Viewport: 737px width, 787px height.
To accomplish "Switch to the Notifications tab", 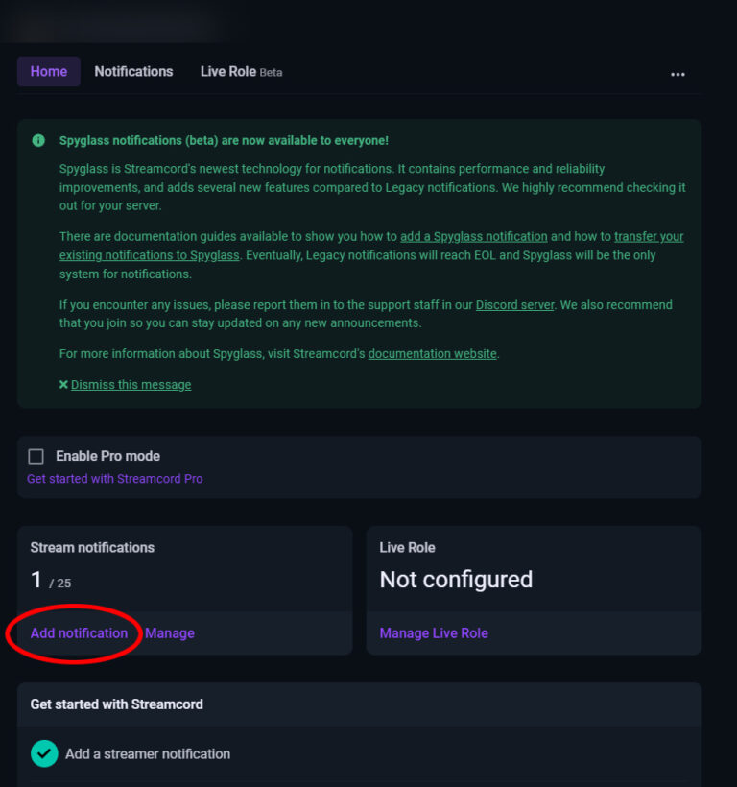I will tap(133, 71).
